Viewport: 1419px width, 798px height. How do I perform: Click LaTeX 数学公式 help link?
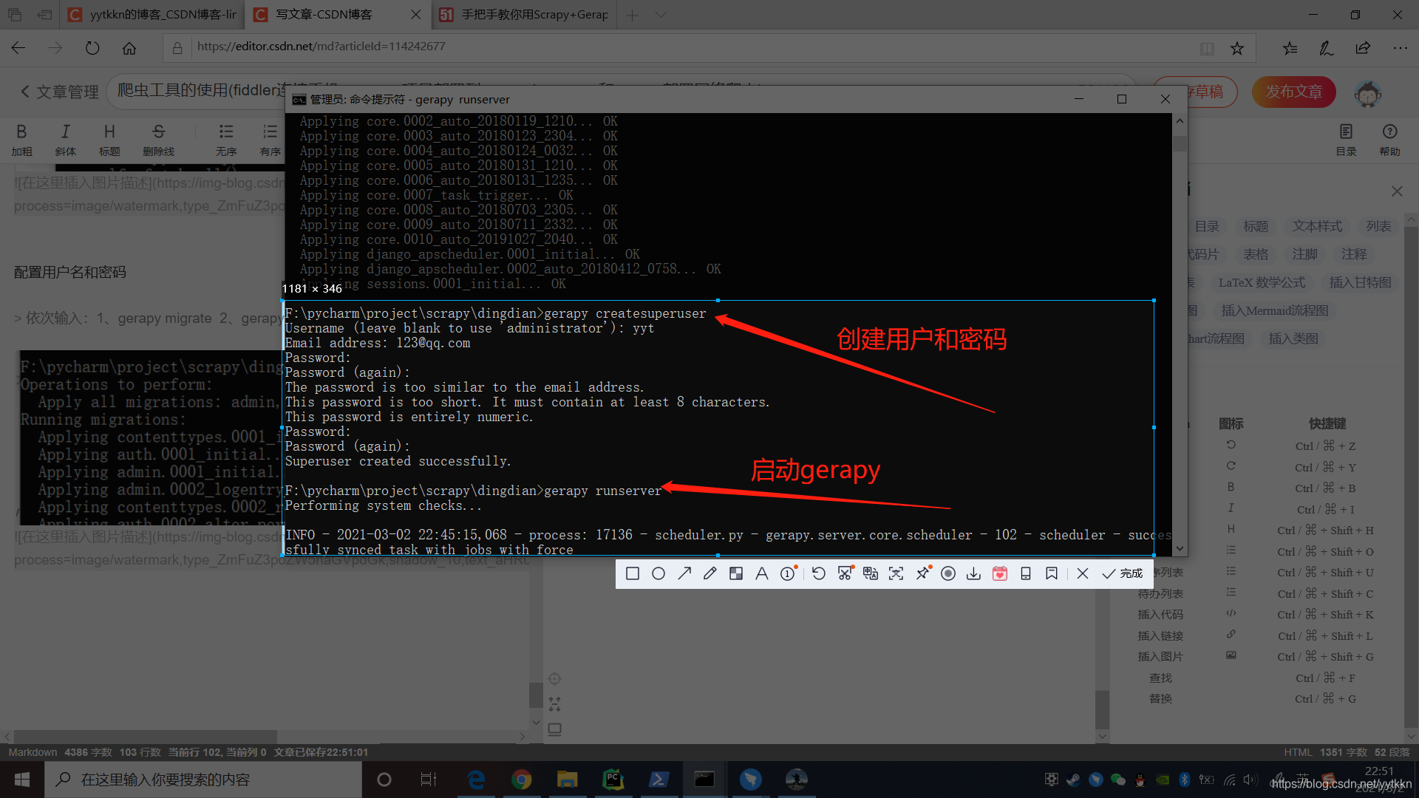1262,283
